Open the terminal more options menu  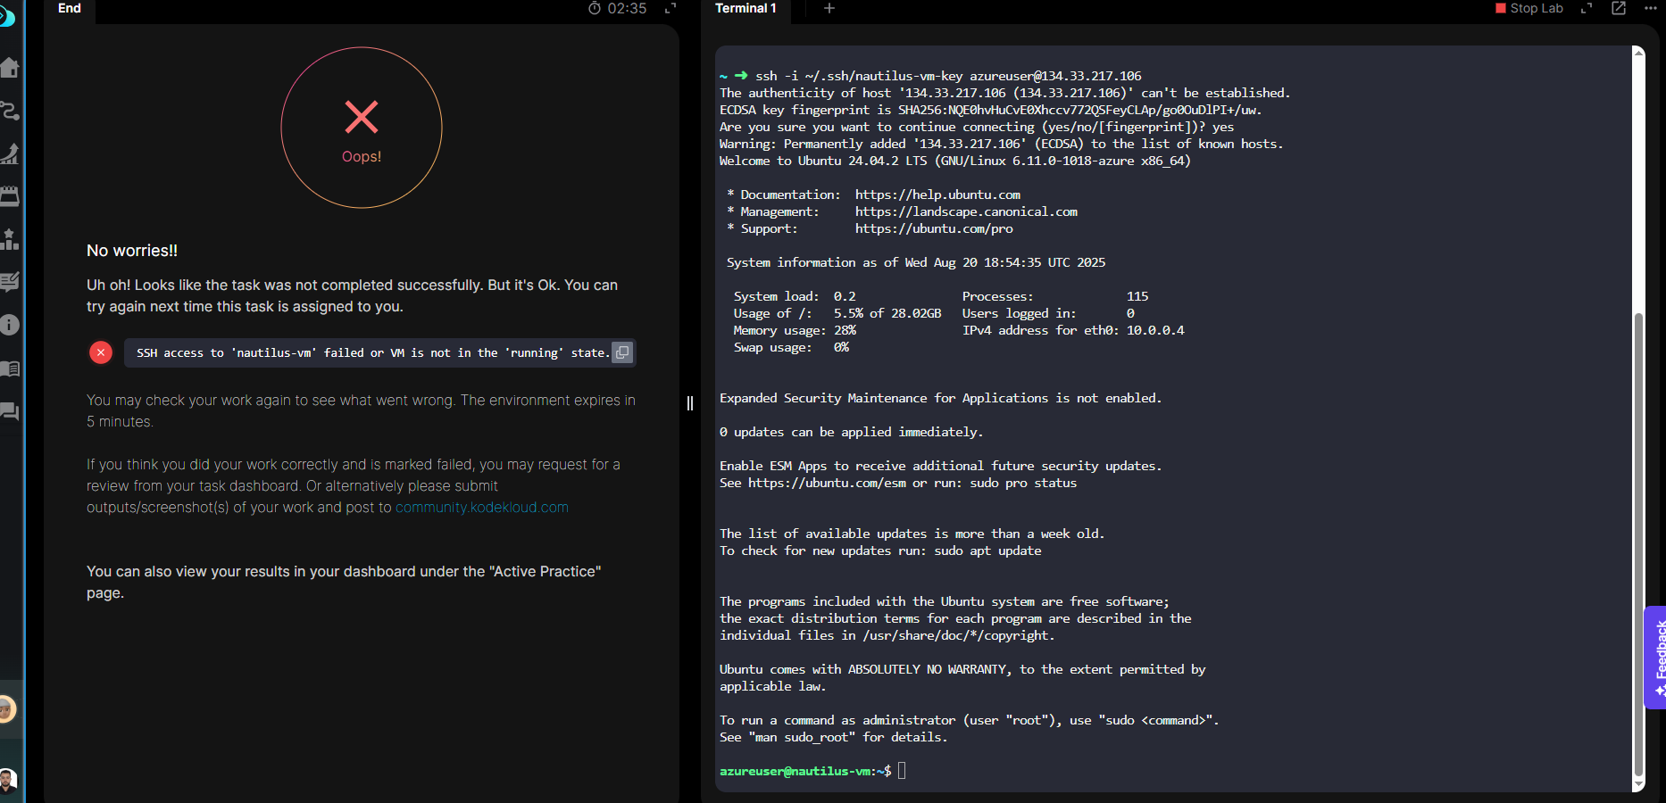tap(1650, 8)
